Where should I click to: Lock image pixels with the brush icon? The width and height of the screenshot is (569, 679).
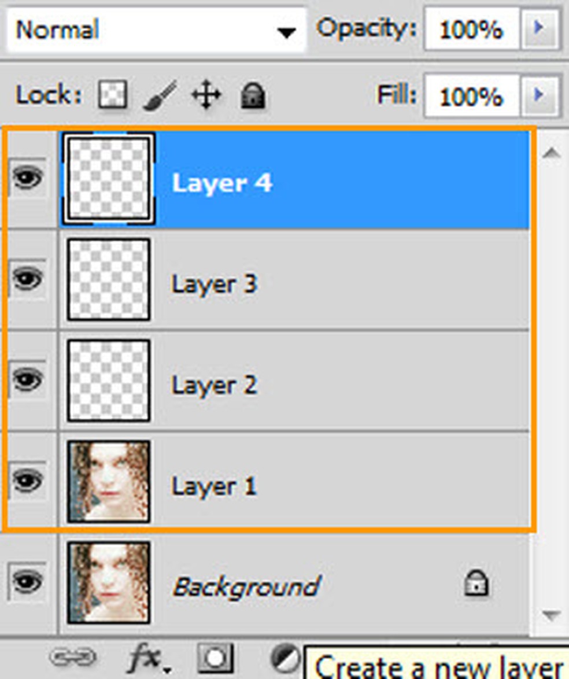(x=160, y=95)
